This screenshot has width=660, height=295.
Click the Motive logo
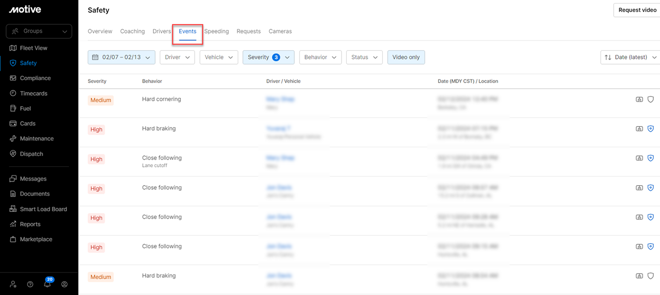click(25, 9)
